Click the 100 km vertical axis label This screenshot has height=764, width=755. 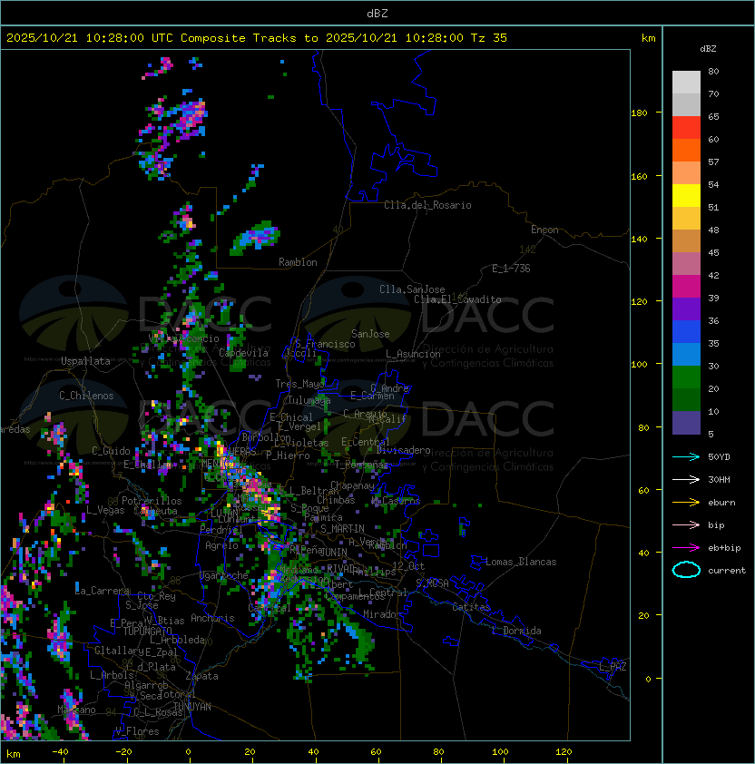tap(639, 364)
